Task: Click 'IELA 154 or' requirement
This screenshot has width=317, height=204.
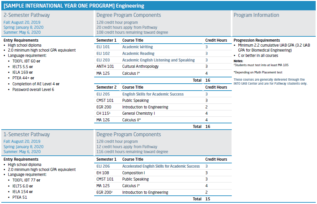Action: 23,192
